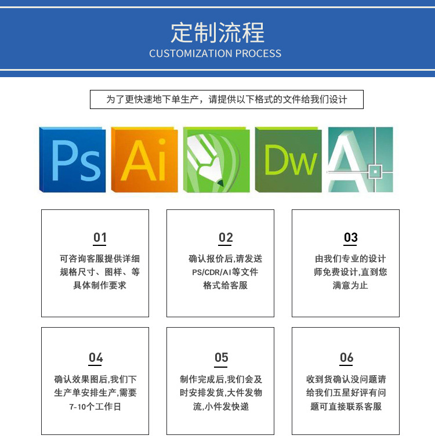The image size is (435, 446).
Task: Select the AutoCAD icon
Action: 360,160
